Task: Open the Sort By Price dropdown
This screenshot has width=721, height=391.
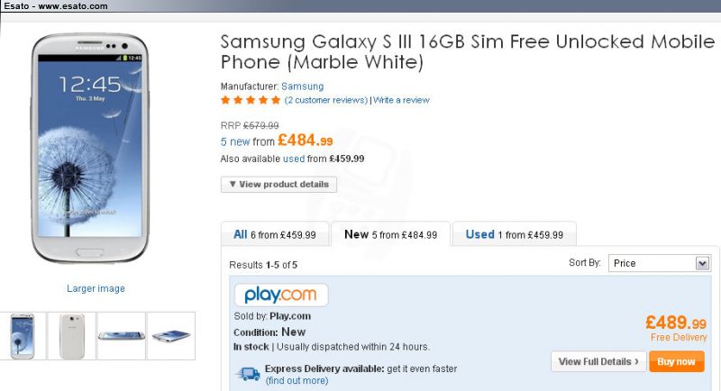Action: [659, 263]
